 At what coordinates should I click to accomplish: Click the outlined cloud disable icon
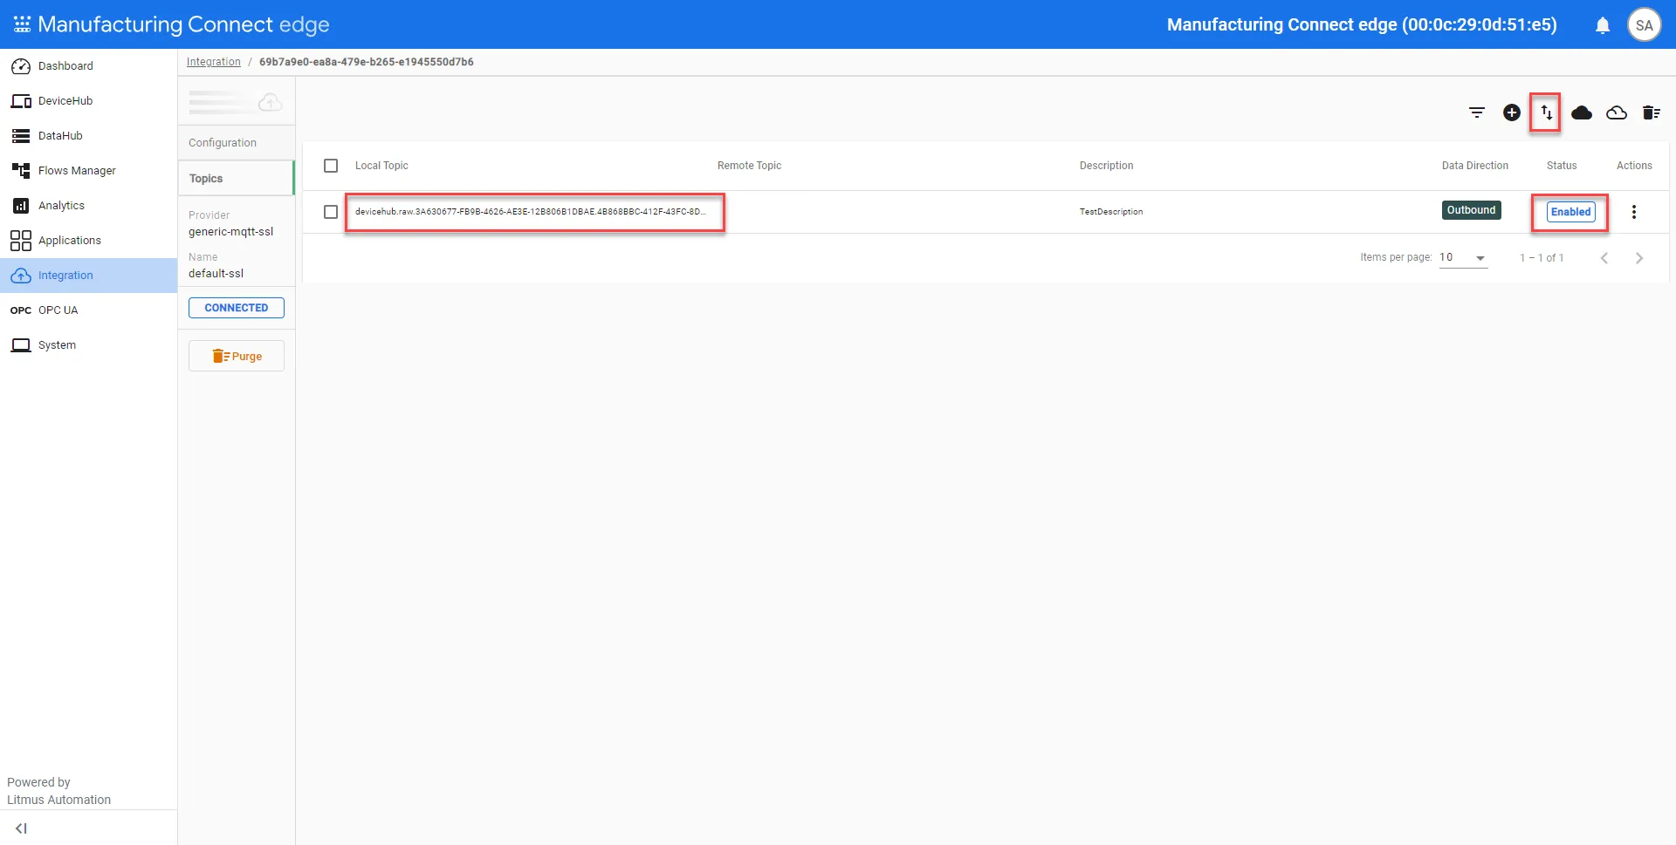pos(1617,112)
